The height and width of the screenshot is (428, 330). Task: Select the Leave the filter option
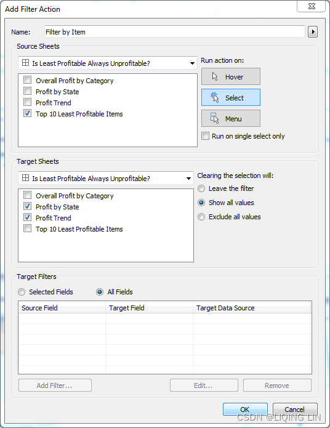[201, 188]
